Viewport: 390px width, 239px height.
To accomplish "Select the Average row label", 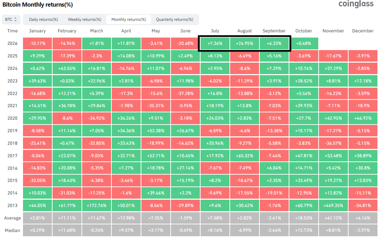I will [13, 218].
